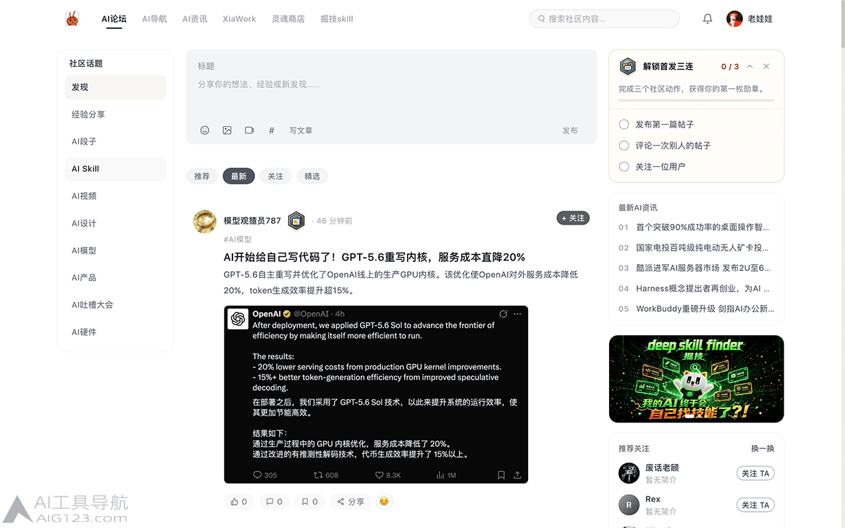Attach an image via the picture icon
Image resolution: width=845 pixels, height=528 pixels.
click(227, 130)
